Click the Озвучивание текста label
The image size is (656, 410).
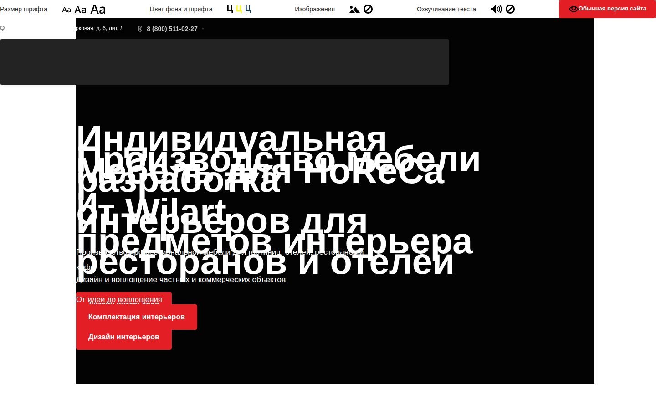pos(446,9)
